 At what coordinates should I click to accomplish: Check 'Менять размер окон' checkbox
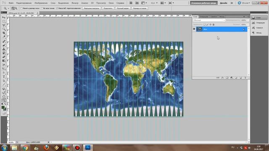click(x=21, y=8)
